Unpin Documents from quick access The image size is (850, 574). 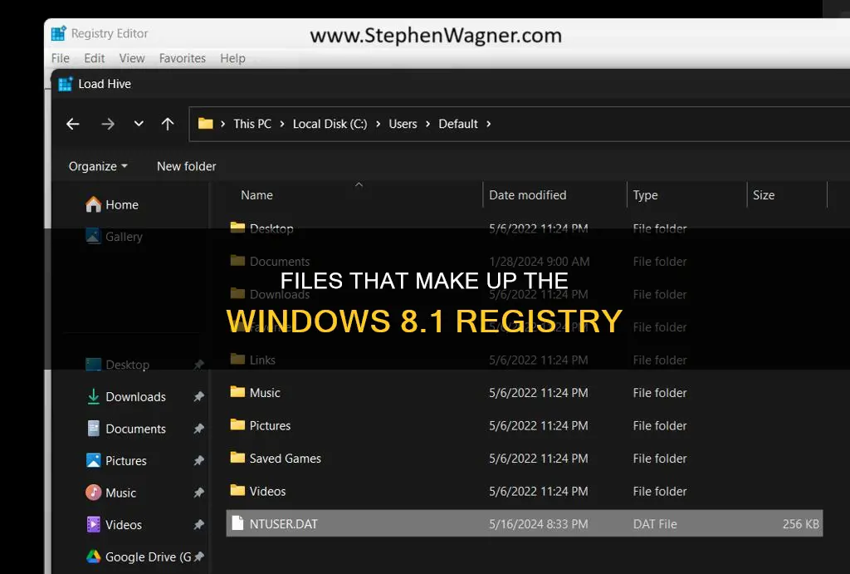click(x=198, y=429)
